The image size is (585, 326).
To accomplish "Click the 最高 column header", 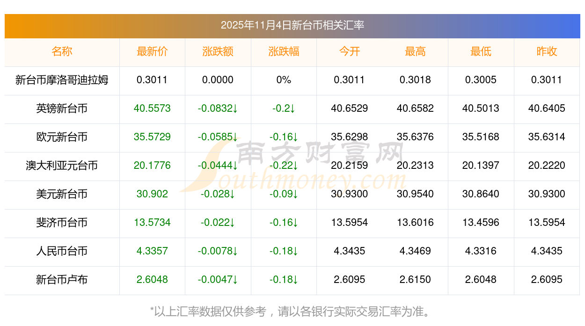I will 415,51.
